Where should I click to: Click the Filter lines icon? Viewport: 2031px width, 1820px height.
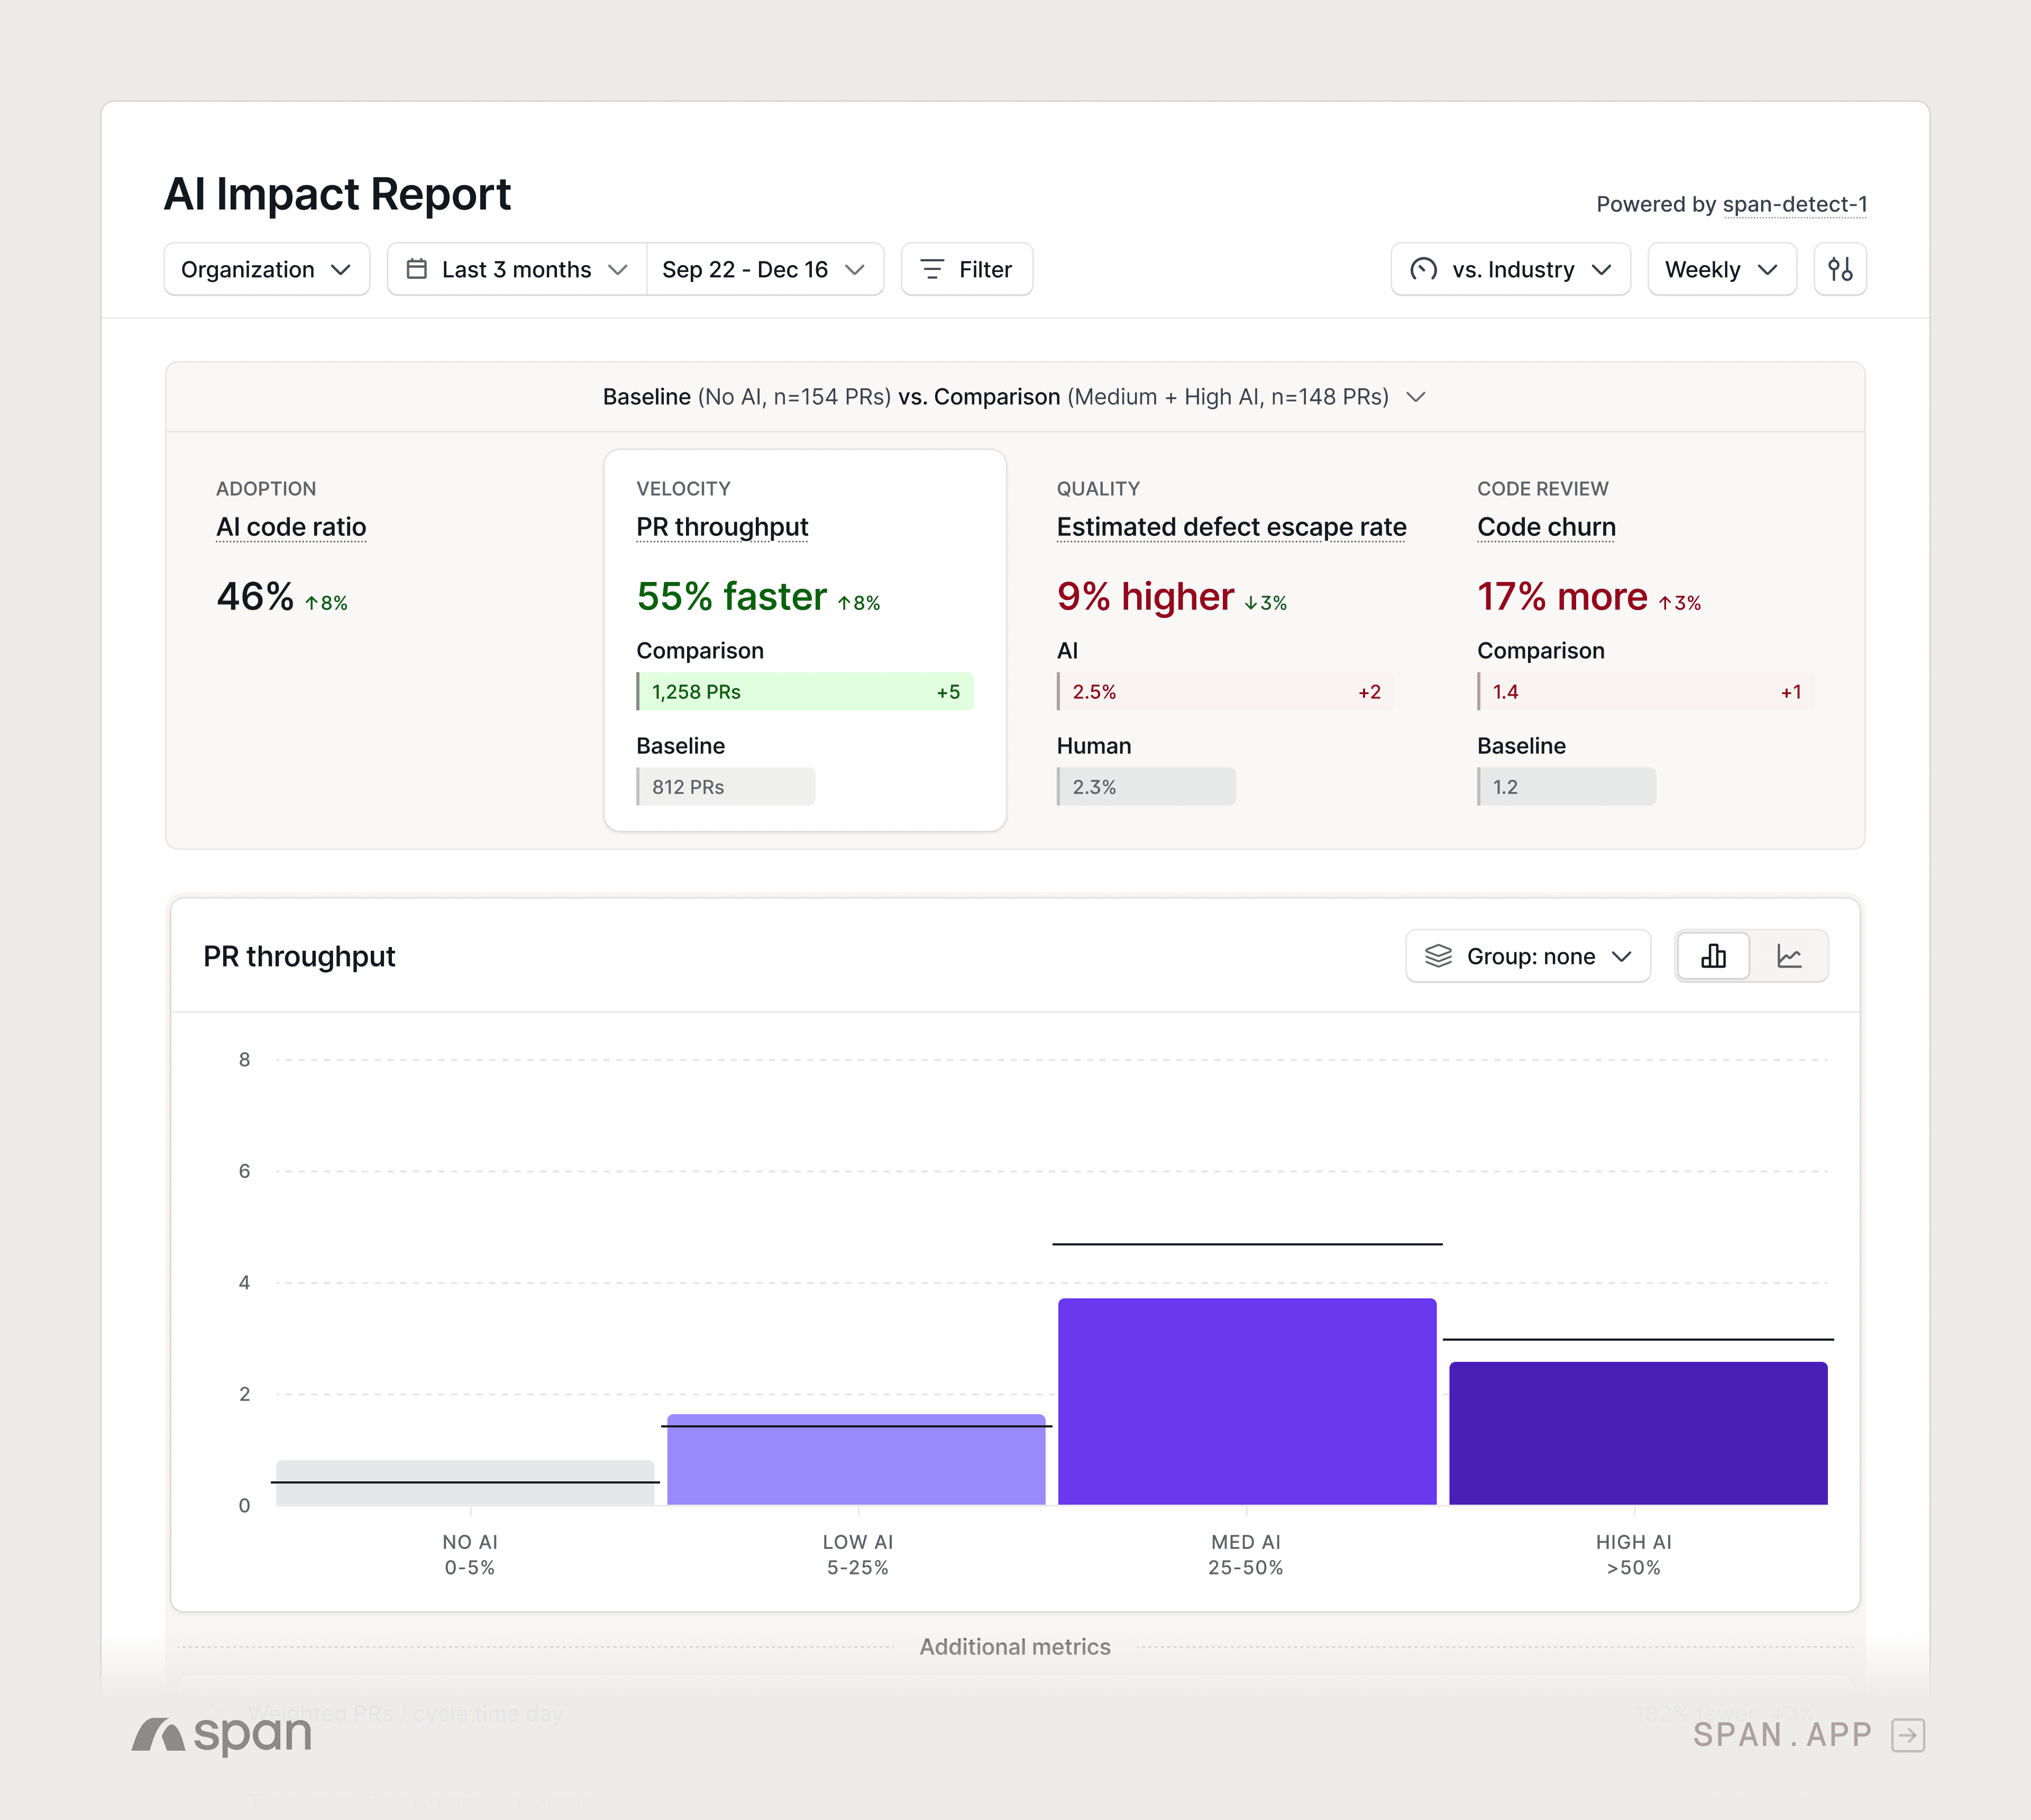tap(931, 269)
